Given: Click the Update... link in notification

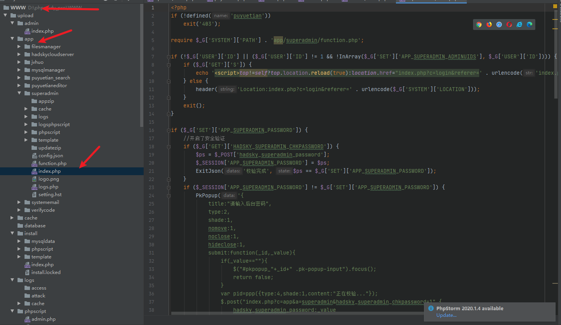Looking at the screenshot, I should coord(446,315).
